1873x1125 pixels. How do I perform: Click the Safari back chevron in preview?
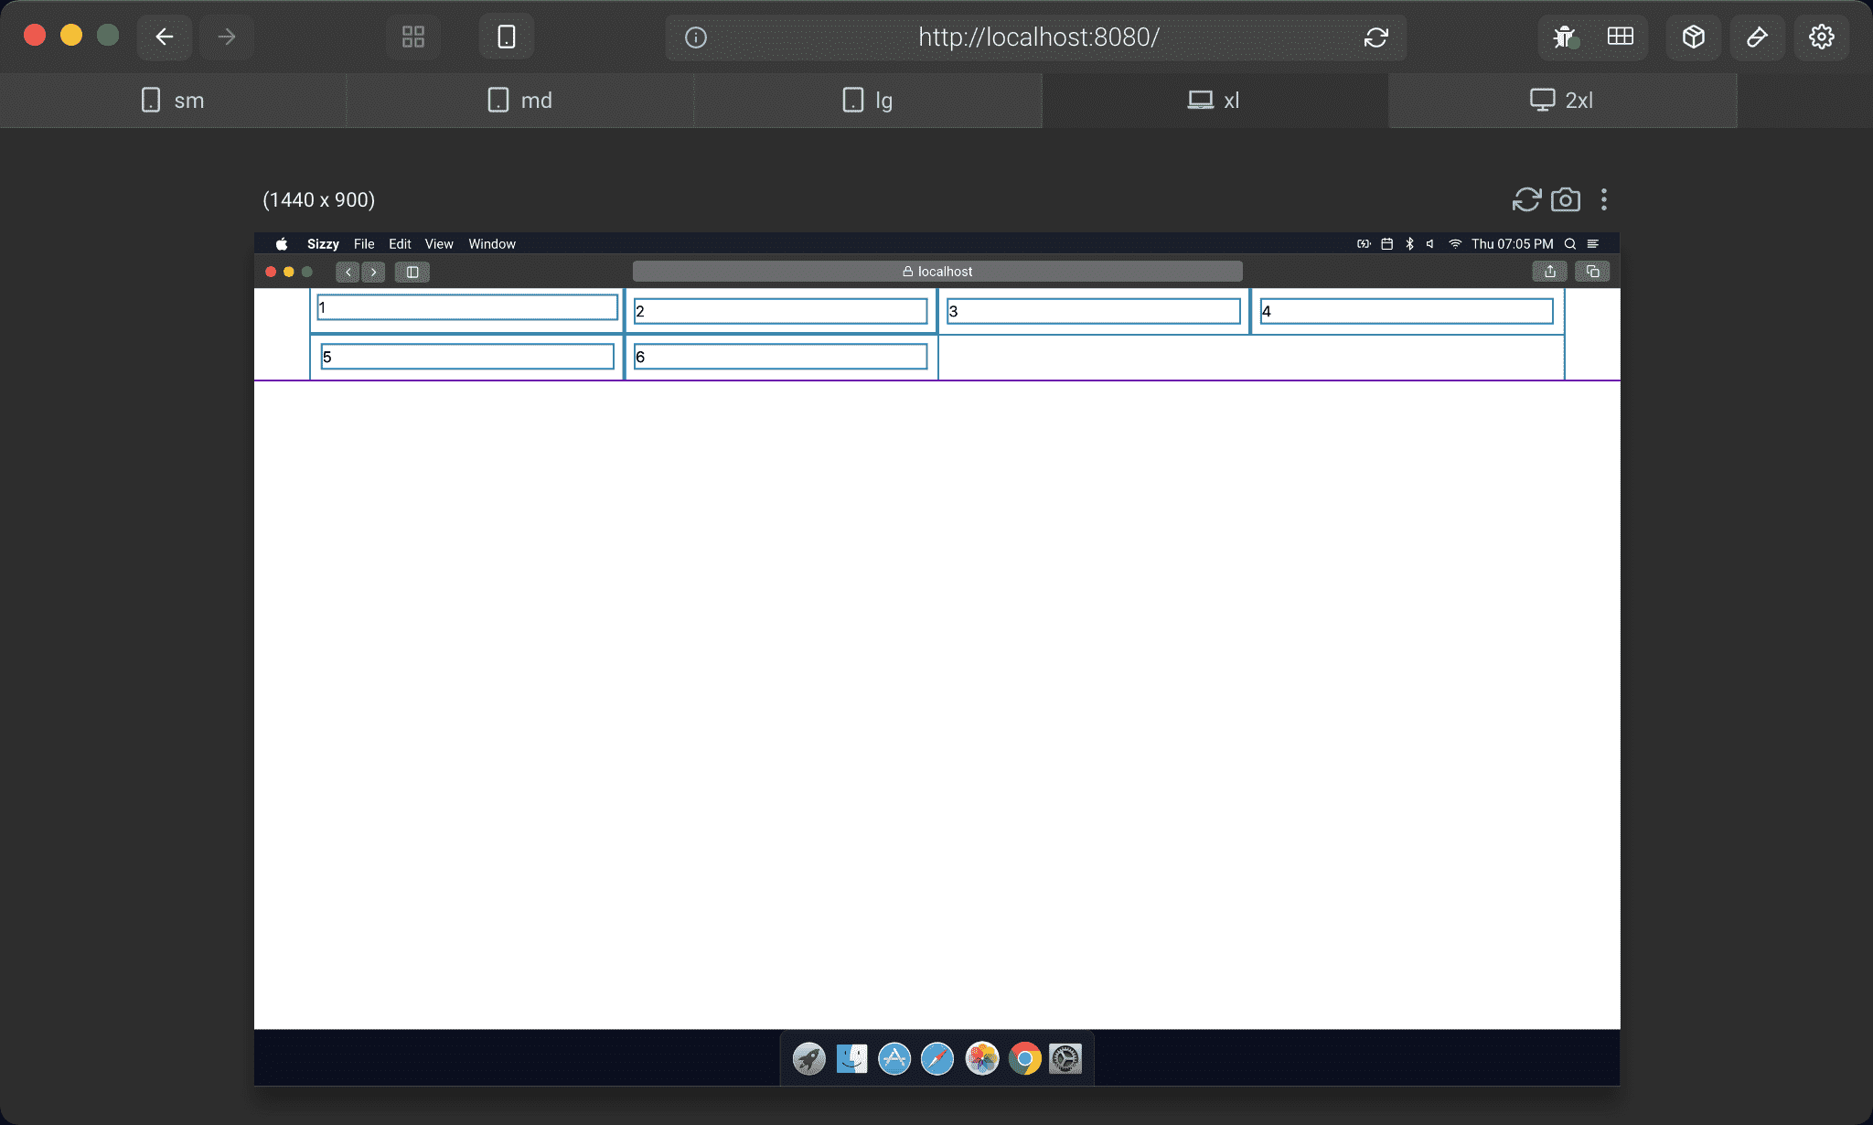point(348,272)
